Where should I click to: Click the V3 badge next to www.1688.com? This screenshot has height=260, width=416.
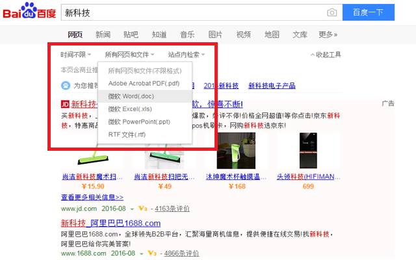click(x=152, y=253)
